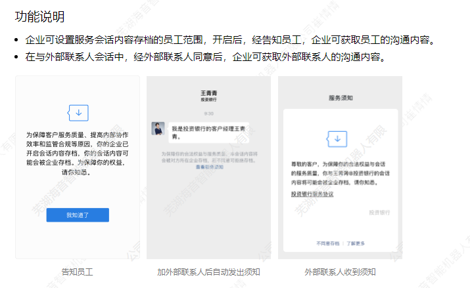
Task: Click the first bullet about 员工范围
Action: 230,41
